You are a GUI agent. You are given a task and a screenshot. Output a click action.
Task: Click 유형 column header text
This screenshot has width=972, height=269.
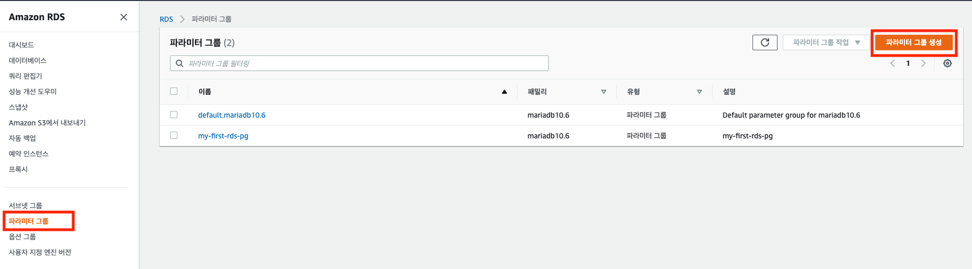click(x=633, y=92)
